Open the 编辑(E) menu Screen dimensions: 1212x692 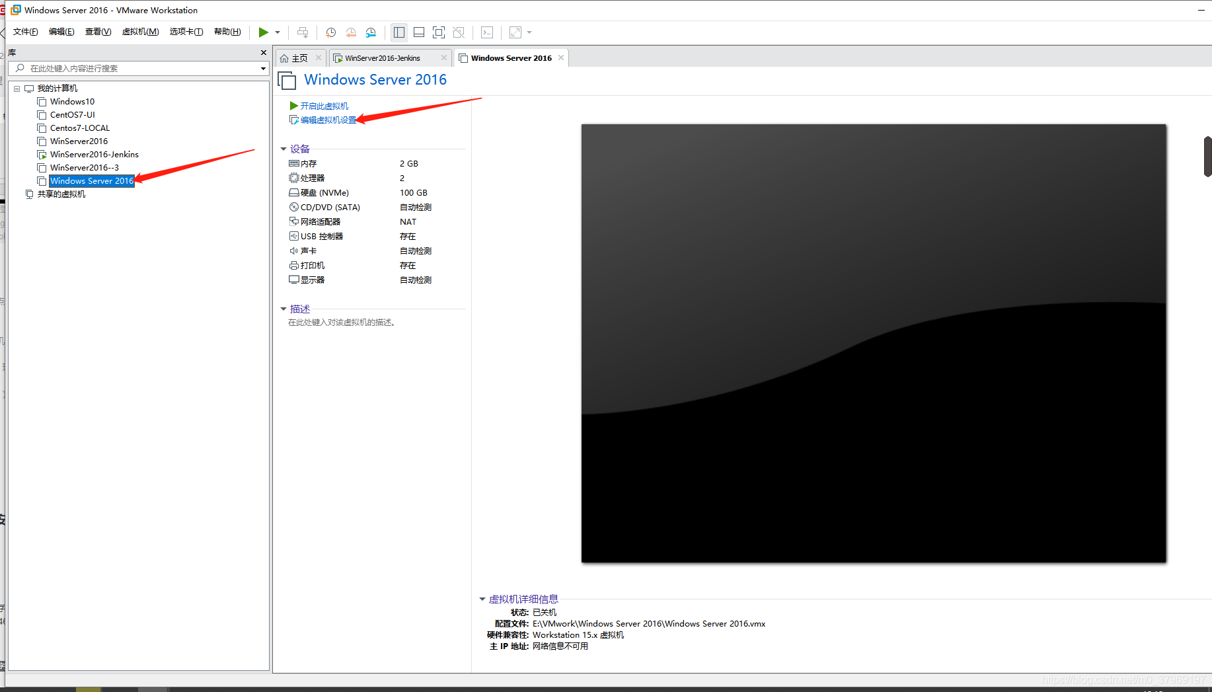(x=61, y=32)
